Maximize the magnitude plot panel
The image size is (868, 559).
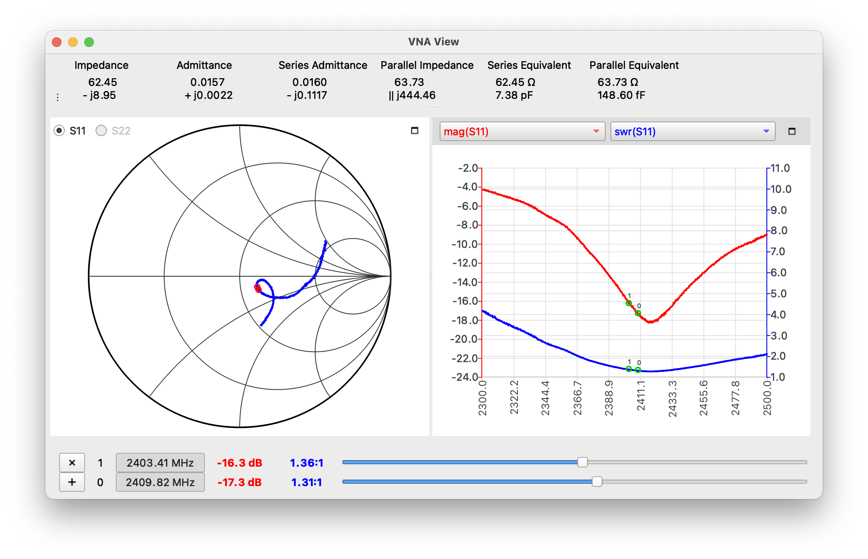[792, 131]
